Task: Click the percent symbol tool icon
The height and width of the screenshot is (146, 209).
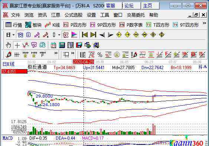Action: pyautogui.click(x=100, y=55)
